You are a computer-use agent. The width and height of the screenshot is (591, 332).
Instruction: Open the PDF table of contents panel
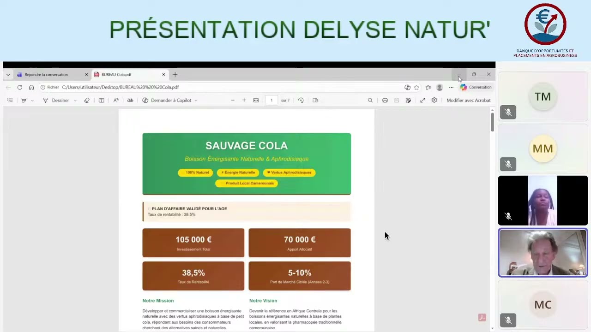10,100
